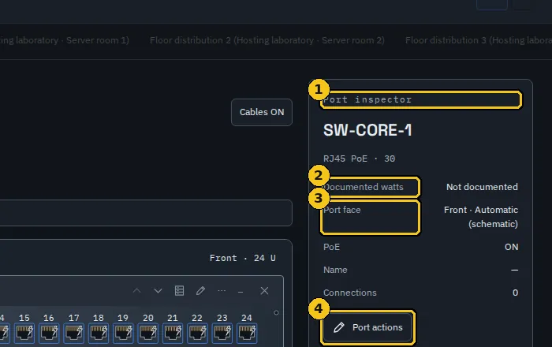Click the small circle marker beside port 24
Image resolution: width=552 pixels, height=347 pixels.
[x=276, y=312]
